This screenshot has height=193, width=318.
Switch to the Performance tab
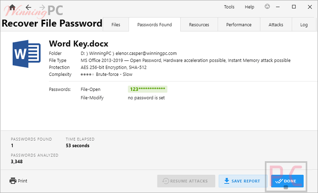pos(239,25)
